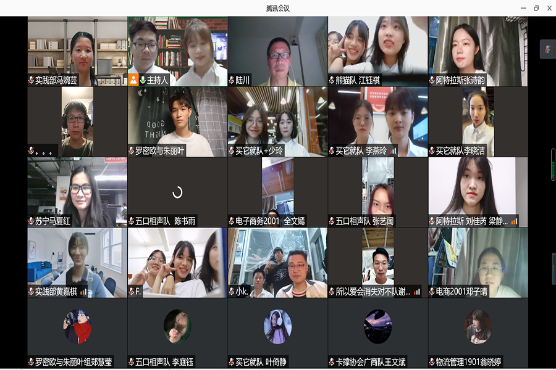The height and width of the screenshot is (370, 556).
Task: Toggle the muted microphone button on right edge
Action: [547, 49]
